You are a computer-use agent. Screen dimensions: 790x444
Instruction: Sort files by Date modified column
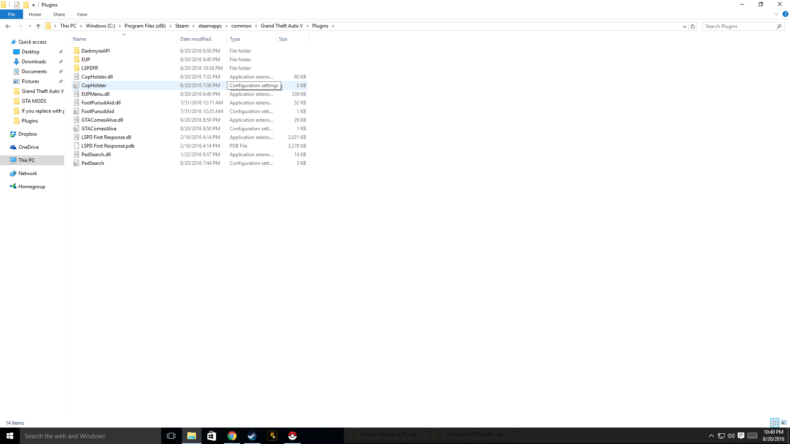pyautogui.click(x=195, y=39)
